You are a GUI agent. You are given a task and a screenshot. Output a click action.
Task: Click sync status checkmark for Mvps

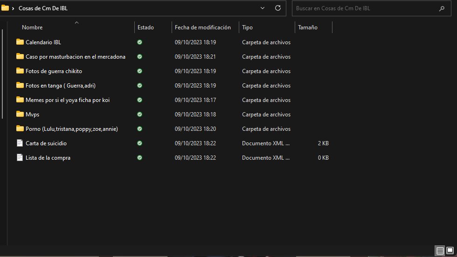pyautogui.click(x=139, y=115)
